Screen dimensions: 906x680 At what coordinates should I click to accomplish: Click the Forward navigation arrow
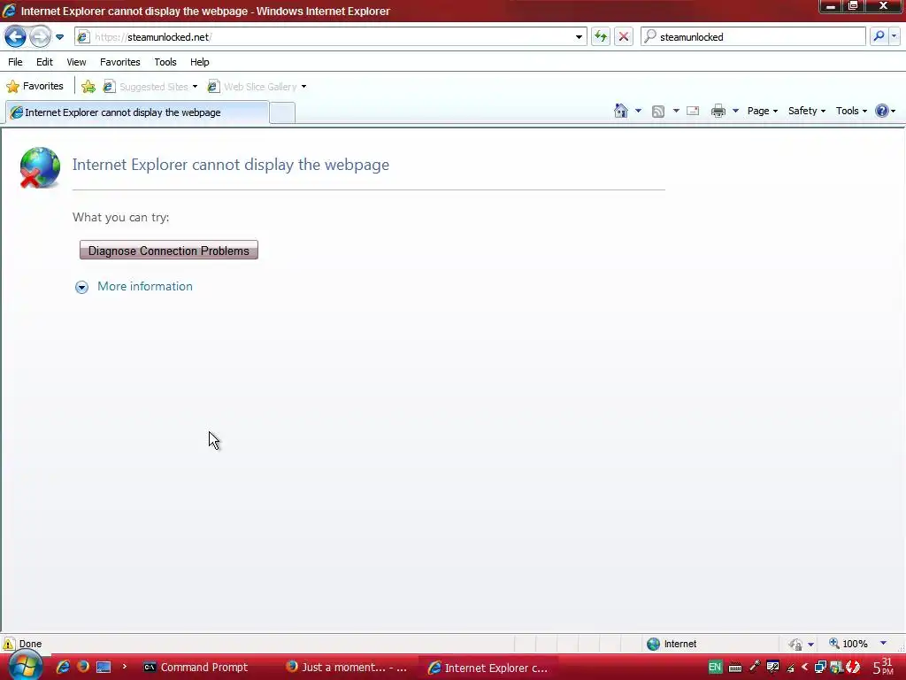tap(40, 37)
